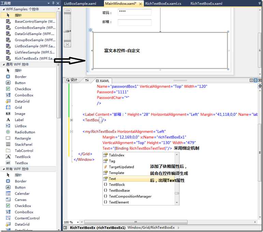Collapse the WPF.Samples controls group
This screenshot has height=232, width=263.
pyautogui.click(x=3, y=10)
